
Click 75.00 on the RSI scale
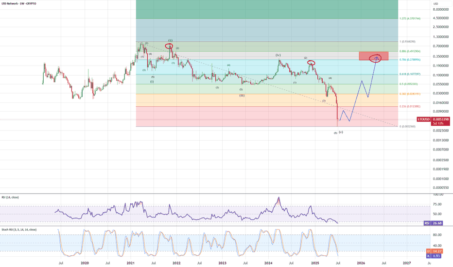pos(437,204)
